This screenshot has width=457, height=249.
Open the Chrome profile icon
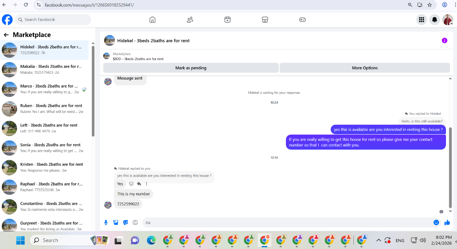[x=445, y=5]
